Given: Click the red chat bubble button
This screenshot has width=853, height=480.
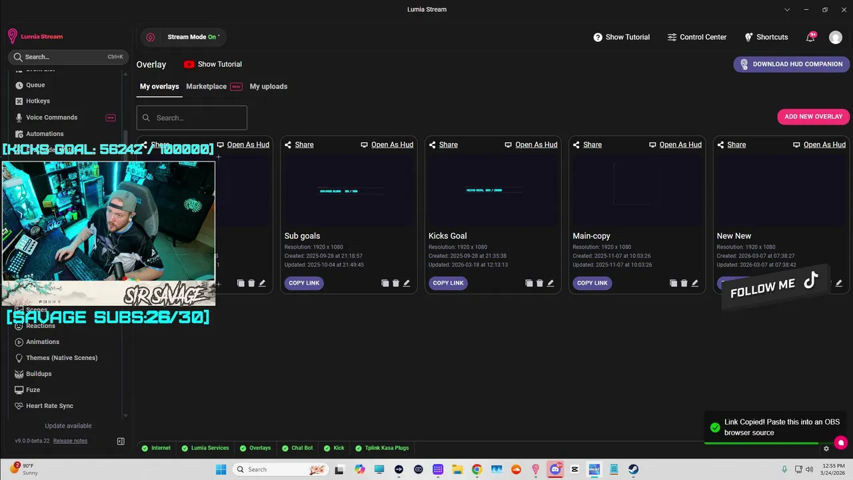Looking at the screenshot, I should pyautogui.click(x=841, y=443).
